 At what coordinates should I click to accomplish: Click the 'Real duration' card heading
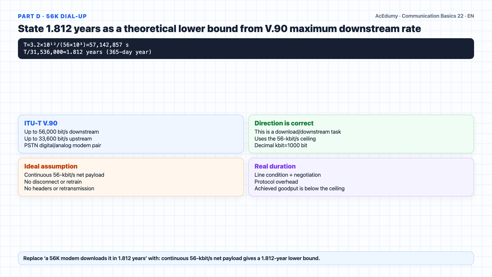[x=275, y=166]
